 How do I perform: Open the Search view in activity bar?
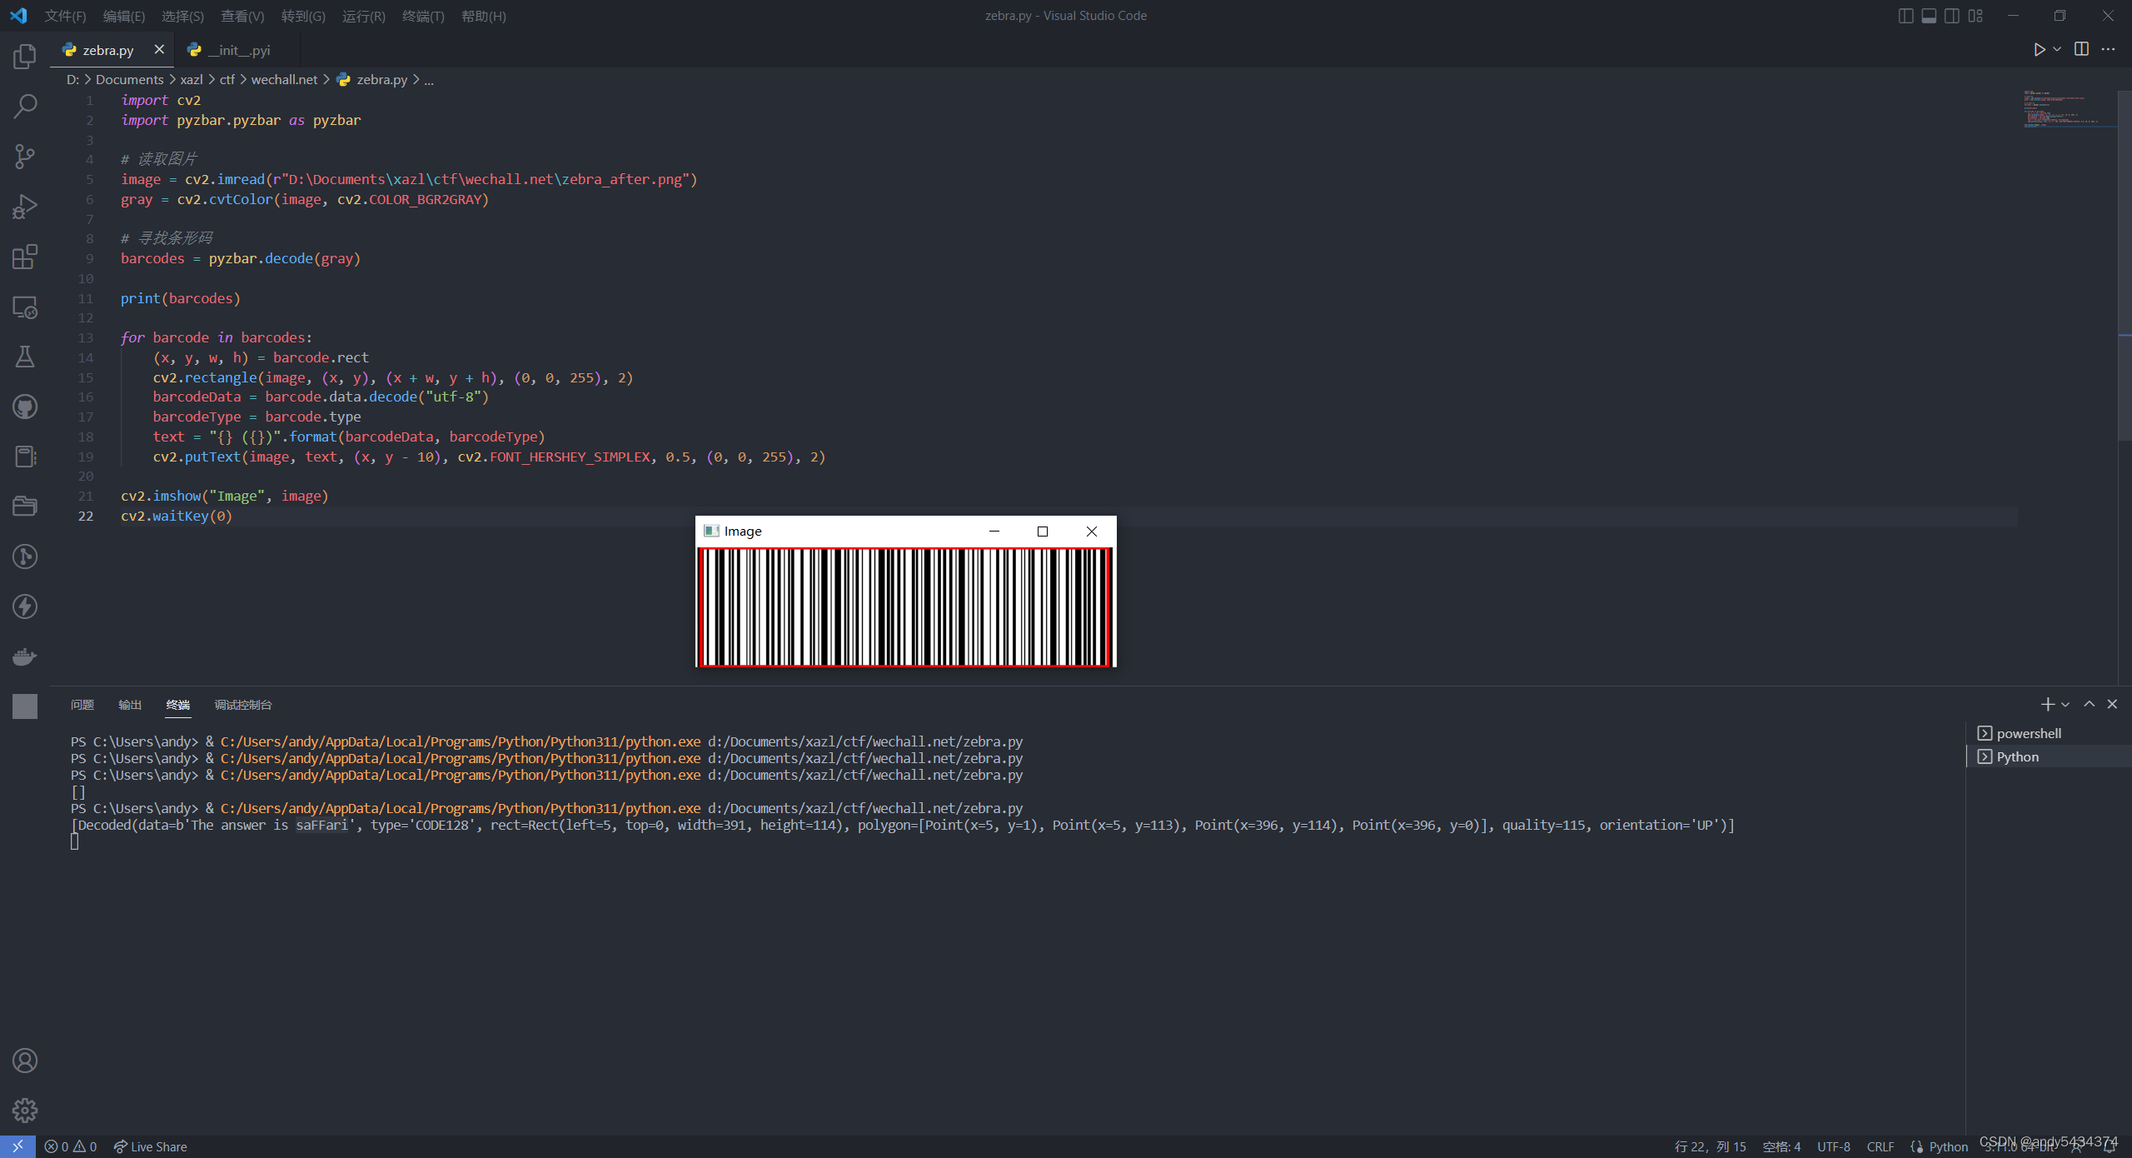click(x=25, y=107)
